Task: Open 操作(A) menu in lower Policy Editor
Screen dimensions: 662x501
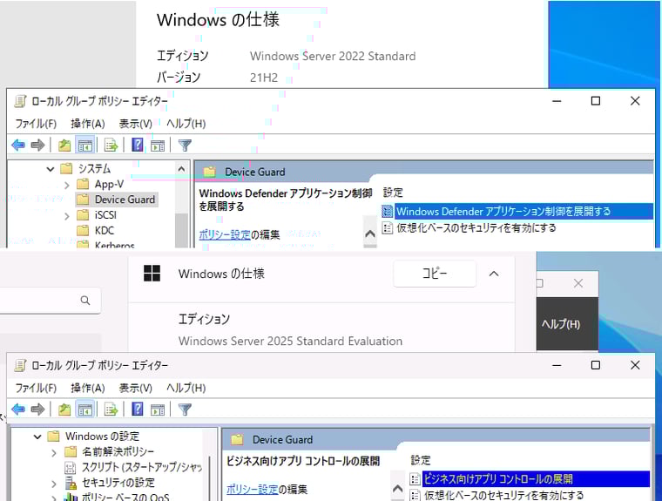Action: click(88, 388)
